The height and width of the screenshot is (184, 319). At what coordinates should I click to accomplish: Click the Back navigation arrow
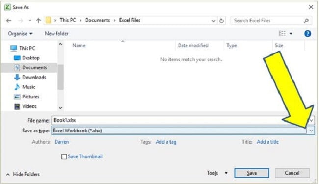coord(9,20)
